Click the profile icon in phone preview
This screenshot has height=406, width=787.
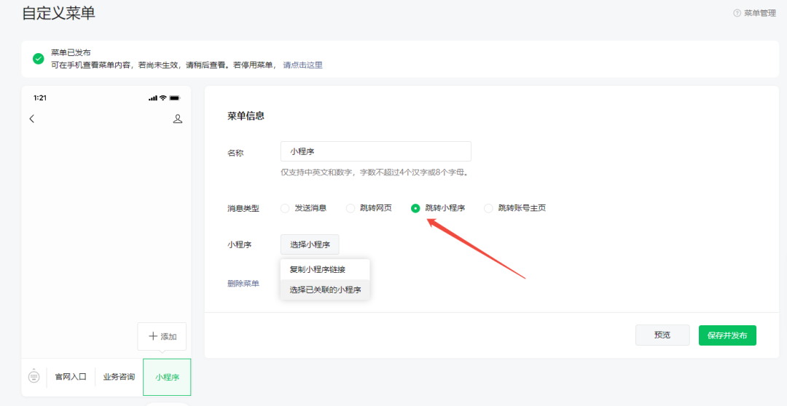click(177, 119)
